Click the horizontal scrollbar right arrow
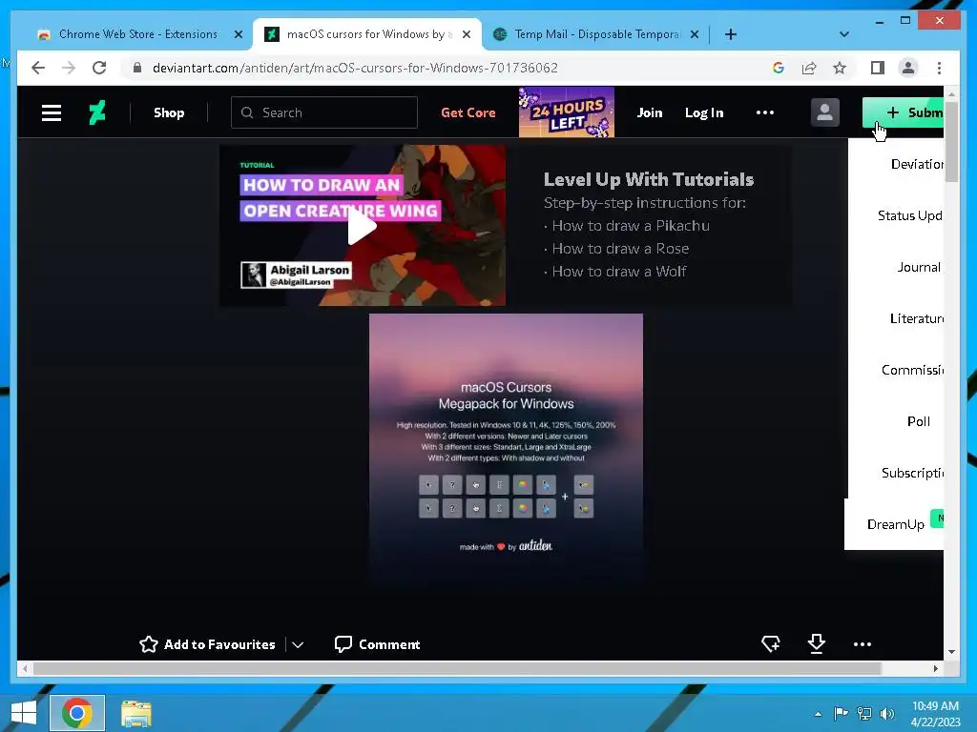The width and height of the screenshot is (977, 732). point(936,668)
